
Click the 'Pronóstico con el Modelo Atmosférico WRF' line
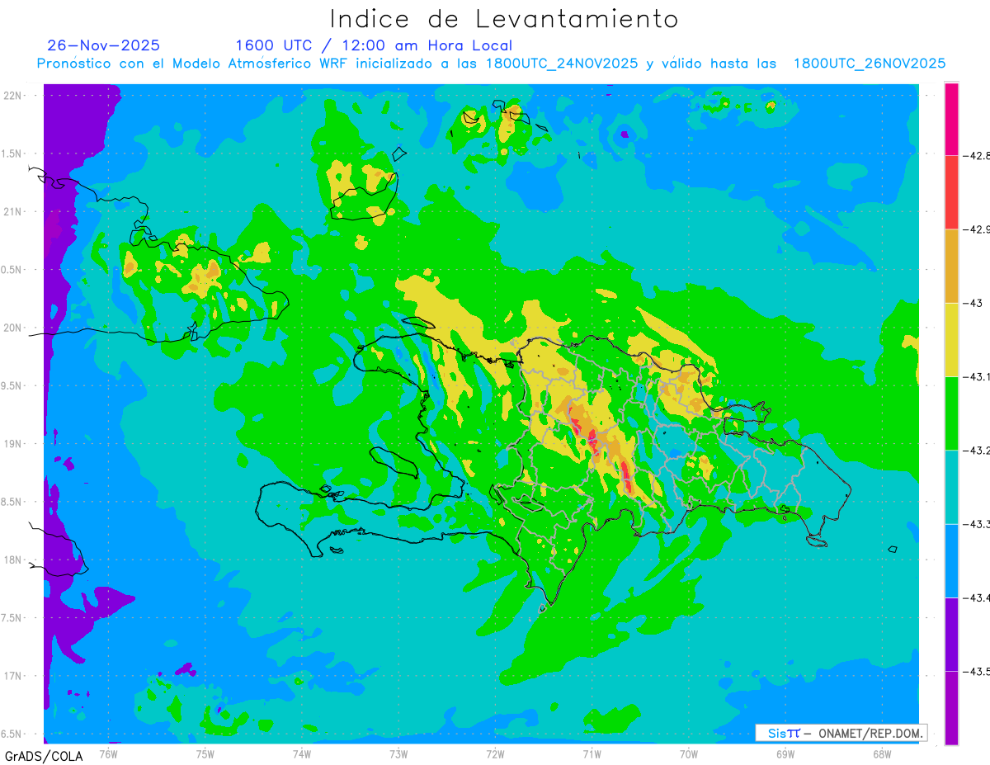491,64
